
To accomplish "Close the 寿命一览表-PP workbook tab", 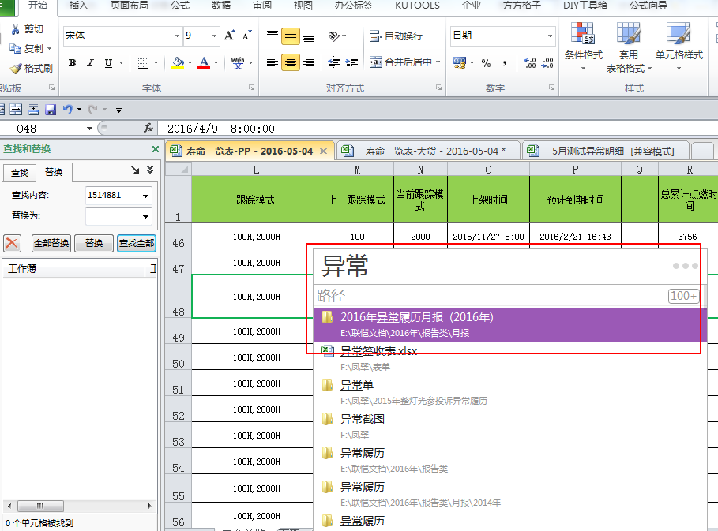I will (x=323, y=151).
